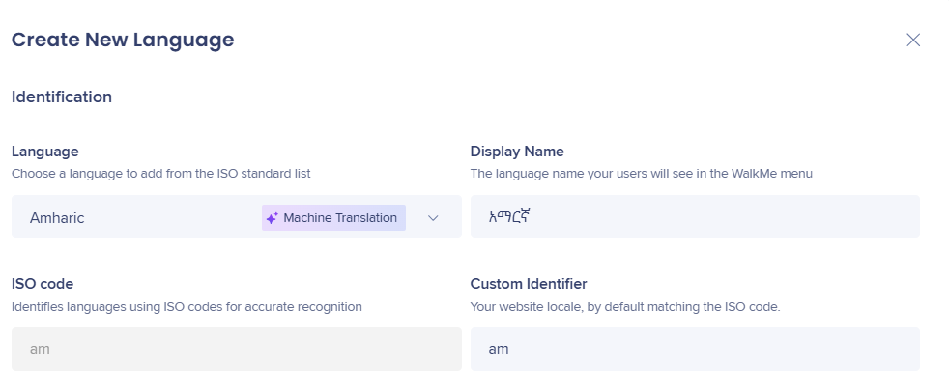949x387 pixels.
Task: Focus the Custom Identifier input field
Action: tap(694, 349)
